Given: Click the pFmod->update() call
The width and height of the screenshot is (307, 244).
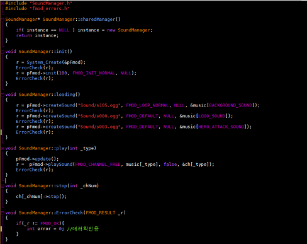Looking at the screenshot, I should 37,159.
